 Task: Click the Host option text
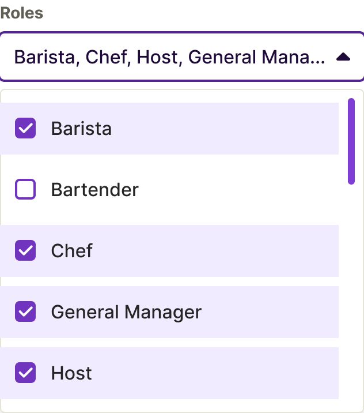(x=71, y=373)
